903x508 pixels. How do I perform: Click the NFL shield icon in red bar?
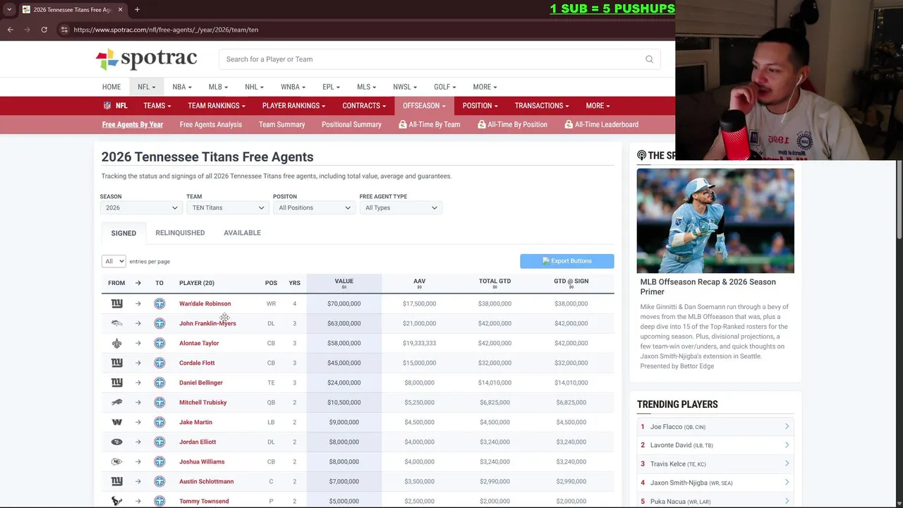107,106
